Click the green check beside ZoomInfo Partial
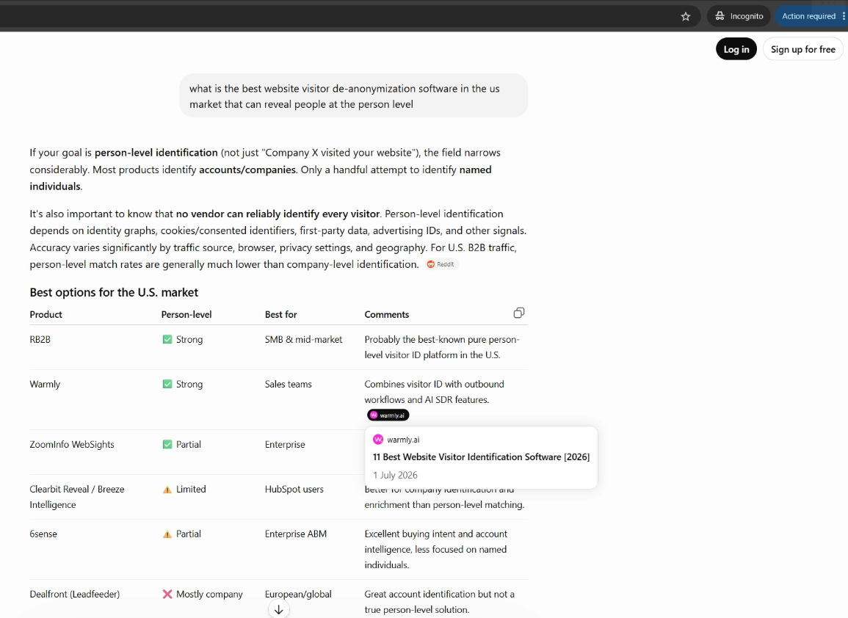This screenshot has height=618, width=848. (167, 445)
